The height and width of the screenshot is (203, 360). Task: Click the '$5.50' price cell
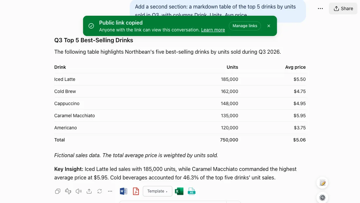tap(300, 79)
